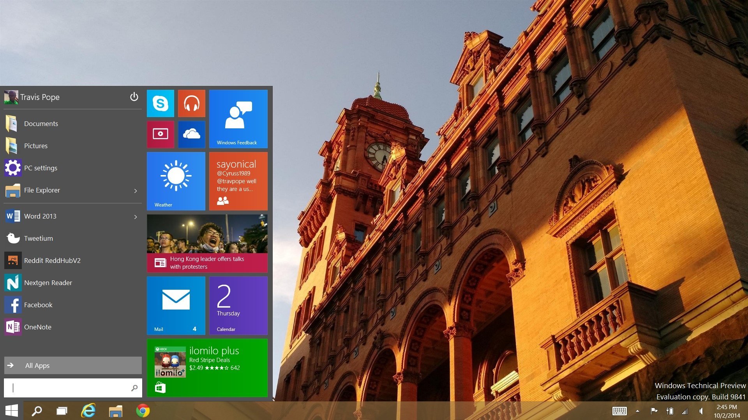This screenshot has width=748, height=420.
Task: Open the Hong Kong news tile
Action: point(207,243)
